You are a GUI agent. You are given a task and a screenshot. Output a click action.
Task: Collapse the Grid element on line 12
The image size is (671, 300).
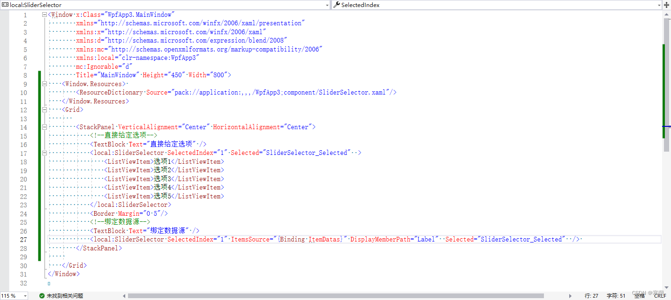click(44, 110)
